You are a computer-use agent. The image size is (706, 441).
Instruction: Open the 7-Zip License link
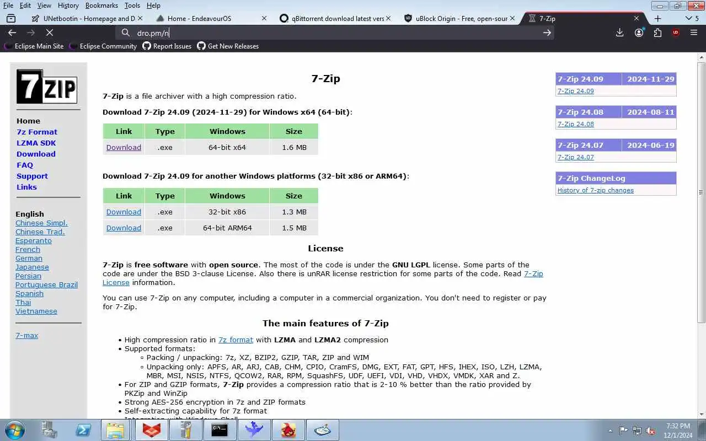pyautogui.click(x=533, y=274)
